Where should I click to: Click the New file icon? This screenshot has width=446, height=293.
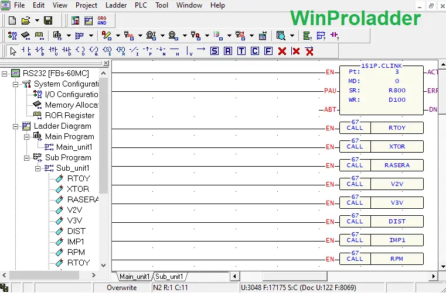[x=12, y=20]
